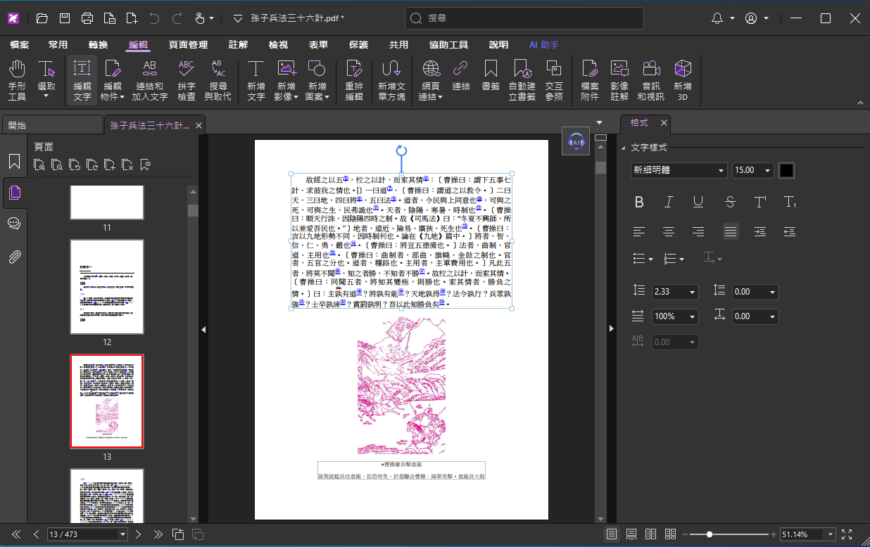Open the comments panel in left sidebar
Screen dimensions: 870x547
pos(14,224)
